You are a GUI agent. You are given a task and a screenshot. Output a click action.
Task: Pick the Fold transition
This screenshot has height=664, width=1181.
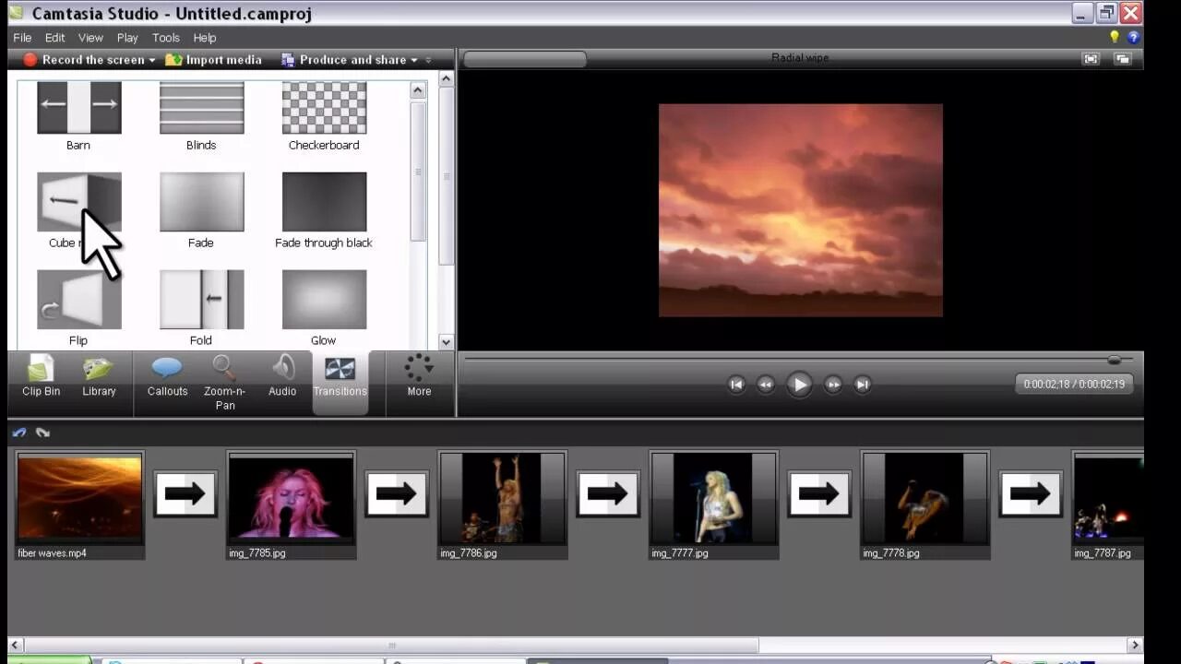201,300
